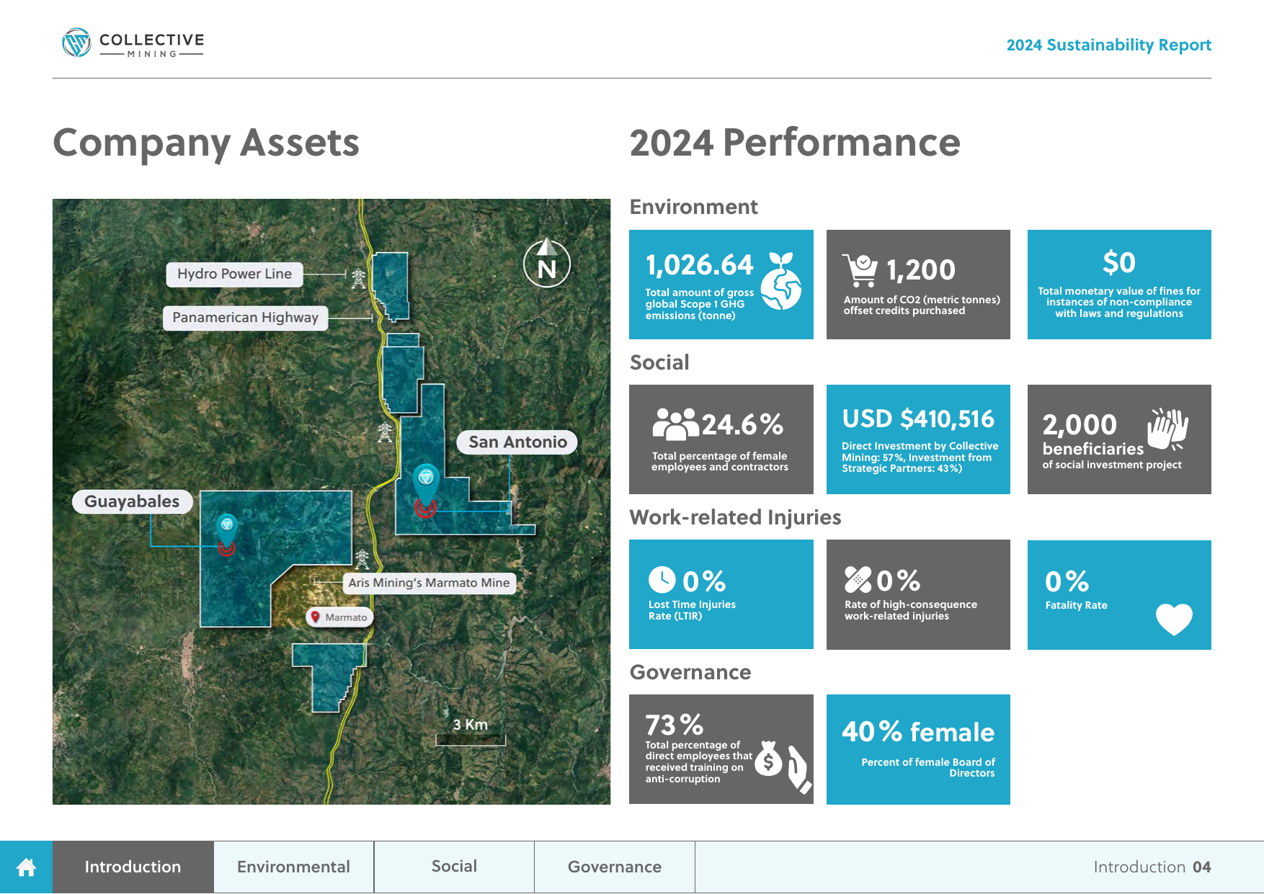Click the north compass icon on the map

coord(547,263)
